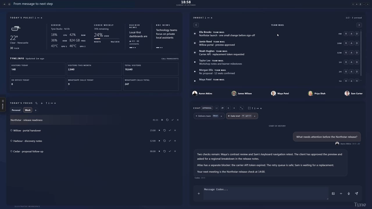Screen dimensions: 372x209
Task: Close the Daily brief chat tab
Action: coord(255,116)
